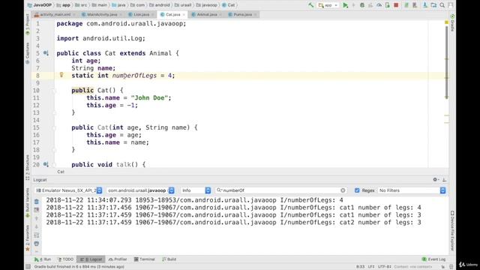The height and width of the screenshot is (270, 480).
Task: Click the Sync Project with Gradle icon
Action: click(x=406, y=5)
